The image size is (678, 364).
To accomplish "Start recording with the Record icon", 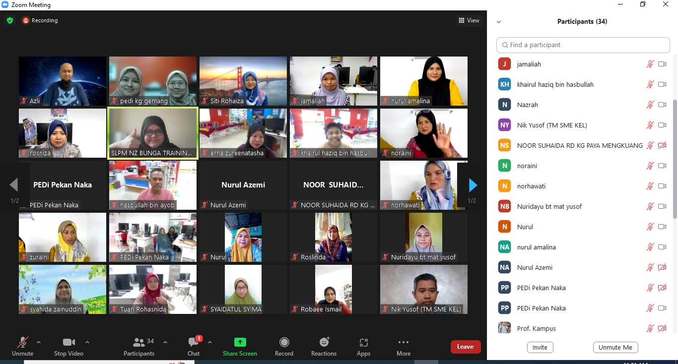I will point(284,343).
